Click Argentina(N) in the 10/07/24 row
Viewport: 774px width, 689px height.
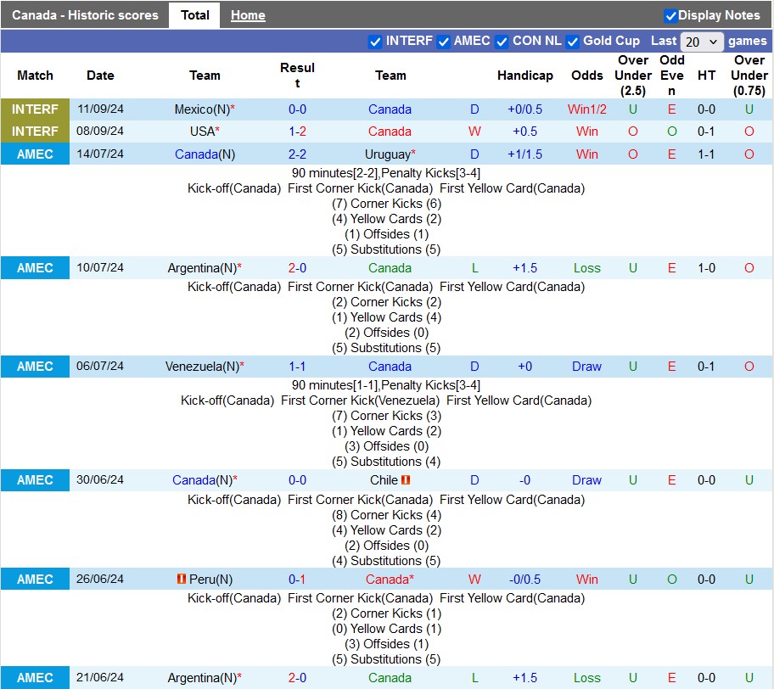[202, 268]
